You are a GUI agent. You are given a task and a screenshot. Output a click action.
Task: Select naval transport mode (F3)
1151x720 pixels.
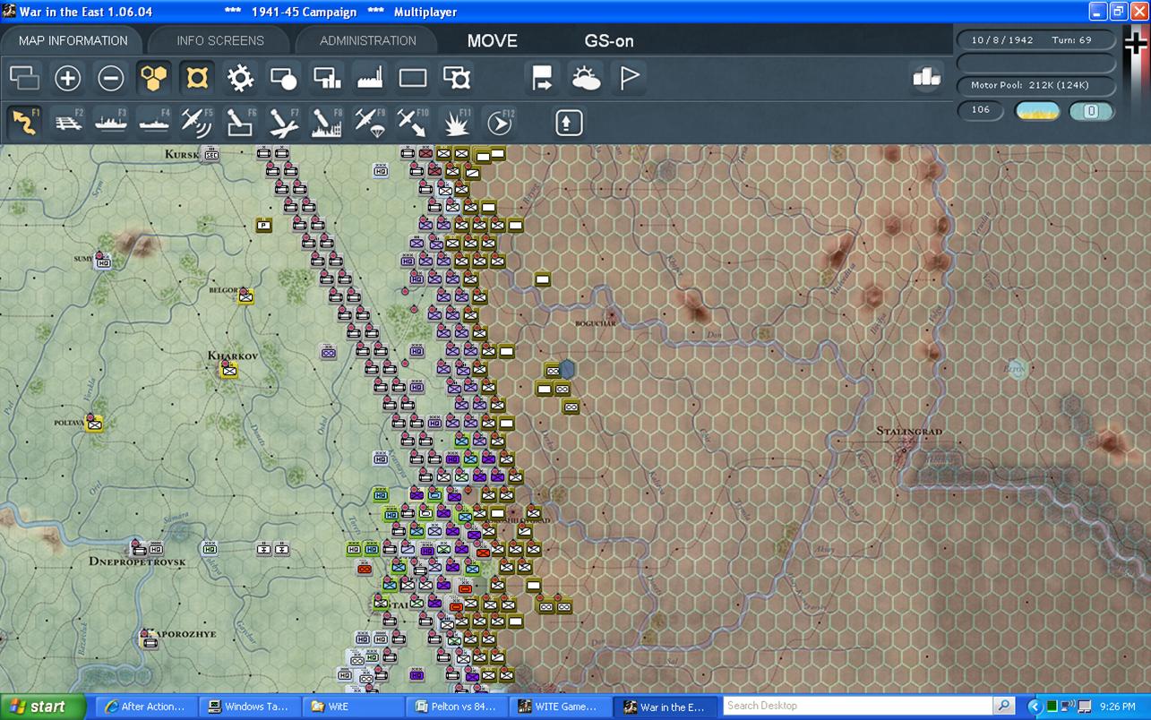pos(111,122)
